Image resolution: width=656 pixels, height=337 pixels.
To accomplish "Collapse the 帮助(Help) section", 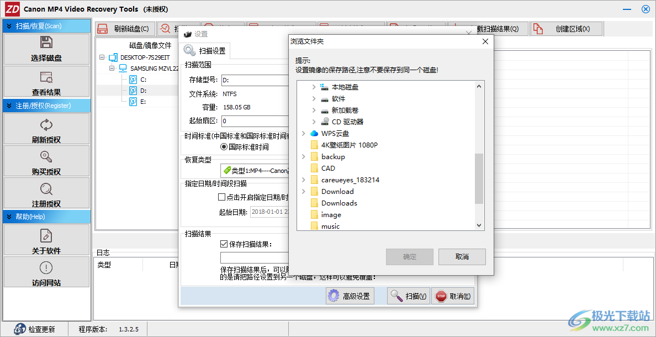I will click(9, 217).
